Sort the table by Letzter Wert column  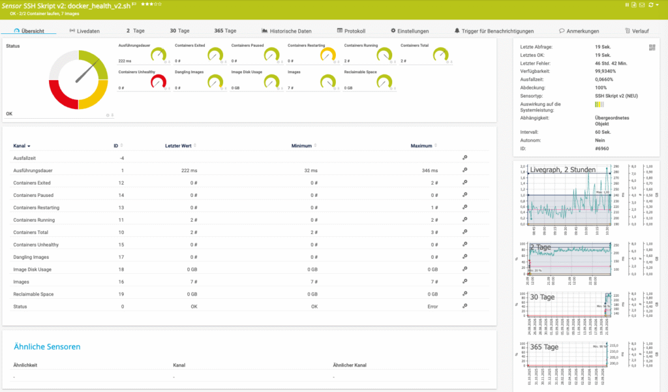coord(181,145)
